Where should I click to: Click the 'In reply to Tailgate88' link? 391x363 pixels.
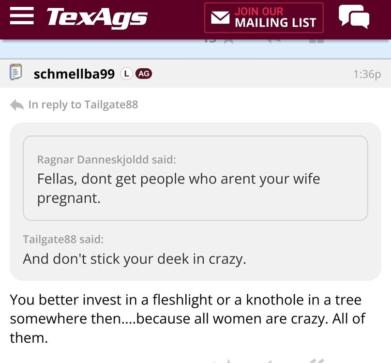(85, 104)
